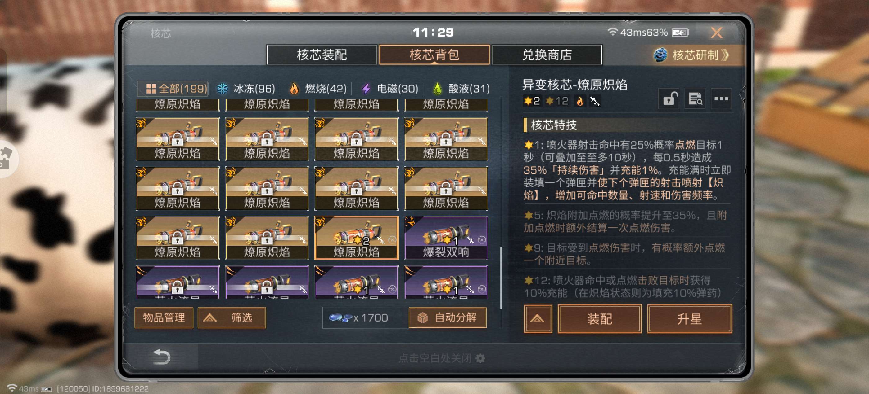869x394 pixels.
Task: Click the 装配 equip button
Action: [x=600, y=318]
